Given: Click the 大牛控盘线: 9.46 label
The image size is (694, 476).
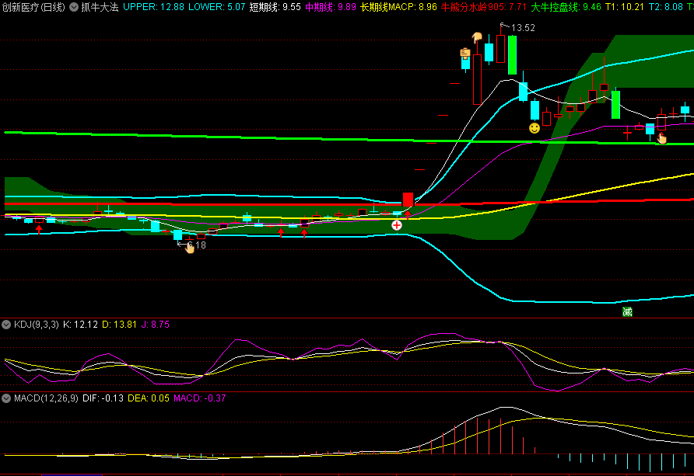Looking at the screenshot, I should [566, 7].
